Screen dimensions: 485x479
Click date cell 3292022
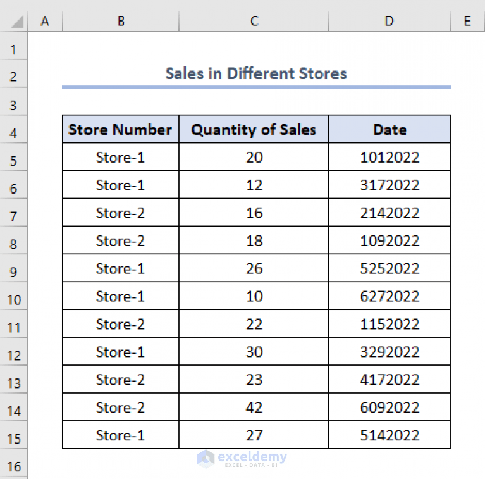[x=390, y=352]
